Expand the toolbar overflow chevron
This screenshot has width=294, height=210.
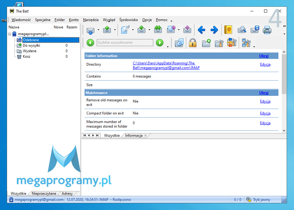coord(284,26)
